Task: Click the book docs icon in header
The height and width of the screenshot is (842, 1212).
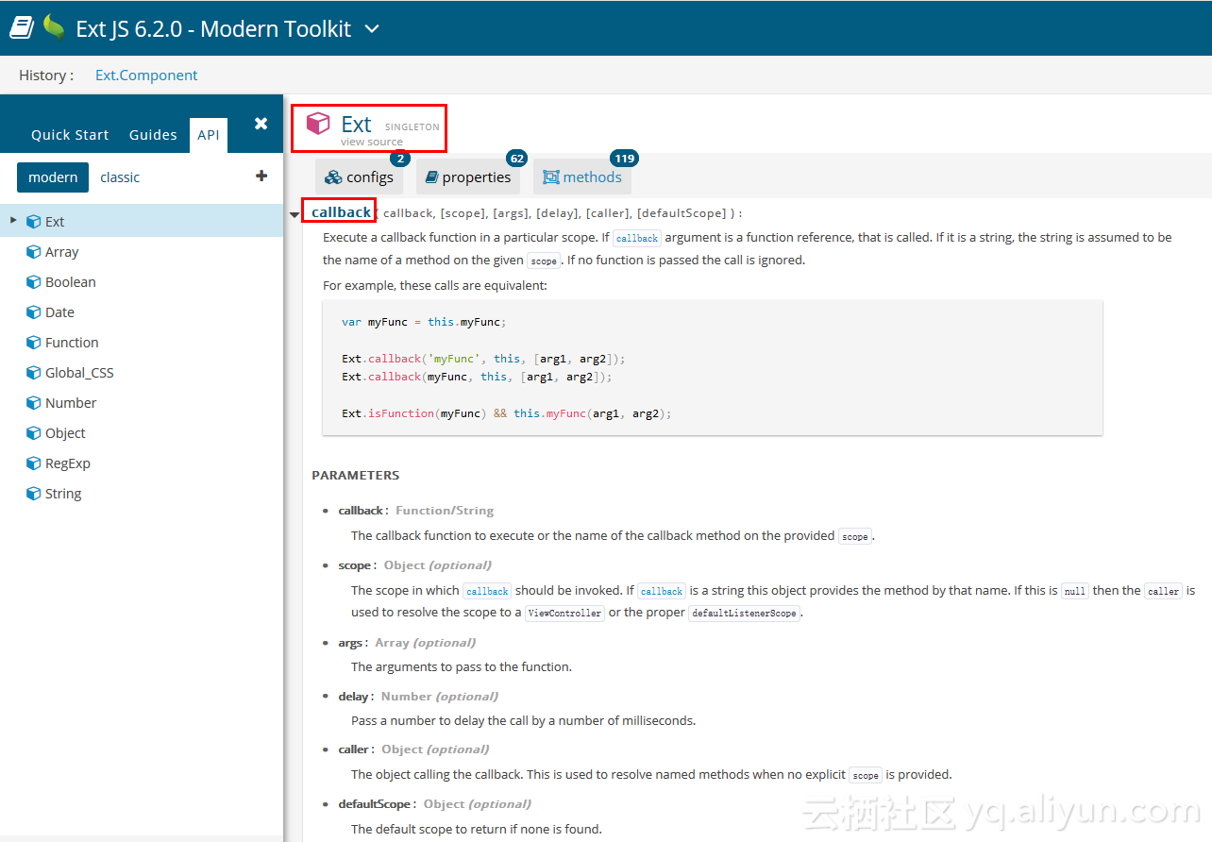Action: (22, 28)
